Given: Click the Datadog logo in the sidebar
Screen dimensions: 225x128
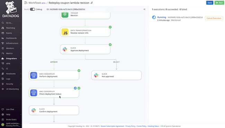Looking at the screenshot, I should (11, 9).
